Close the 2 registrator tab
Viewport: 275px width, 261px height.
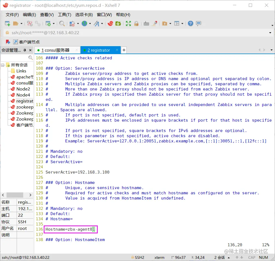click(117, 50)
